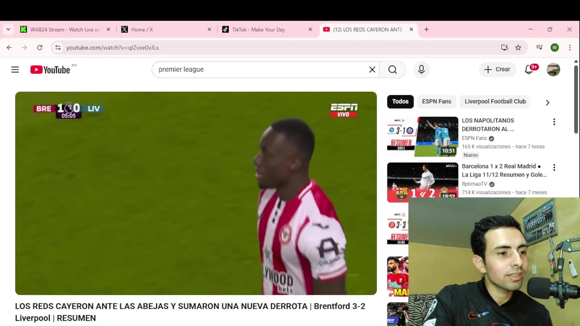
Task: Click the magnifier search button
Action: (392, 69)
